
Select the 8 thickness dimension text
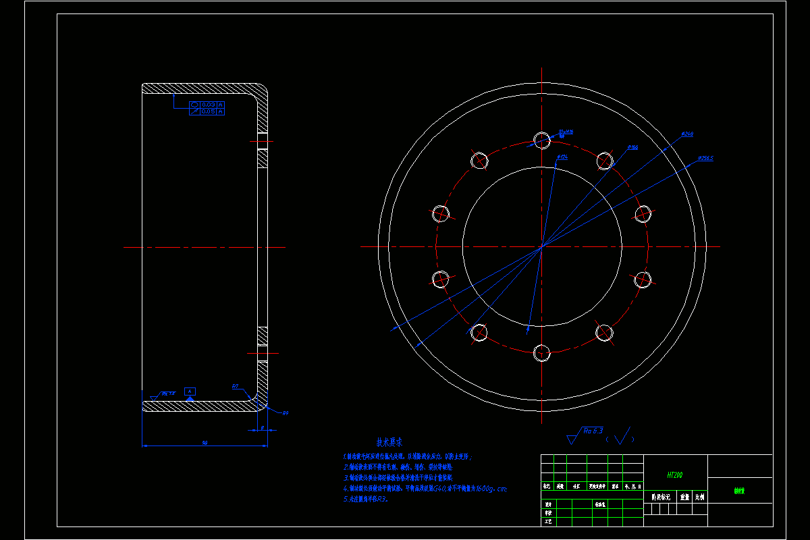(261, 428)
